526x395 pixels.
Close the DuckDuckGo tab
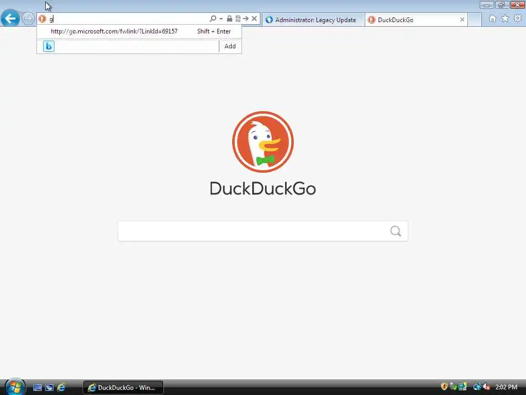[x=462, y=20]
